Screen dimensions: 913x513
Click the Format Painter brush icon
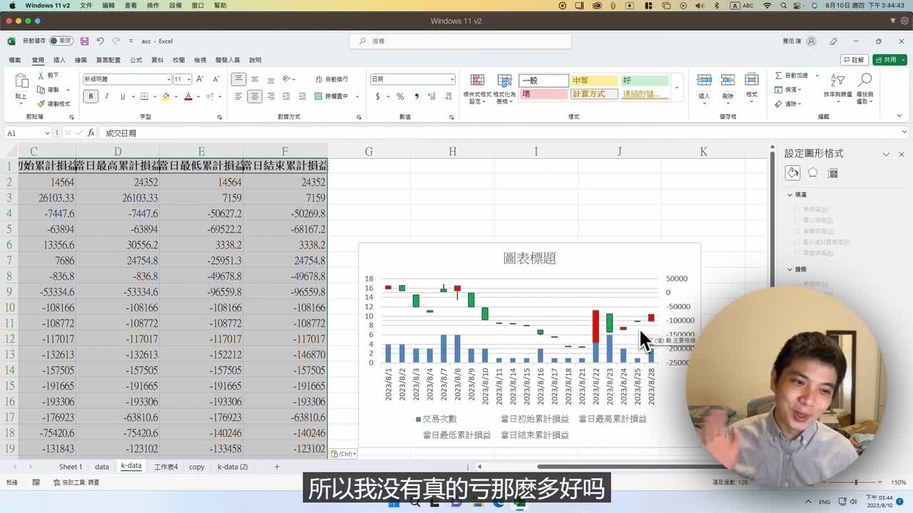coord(41,104)
